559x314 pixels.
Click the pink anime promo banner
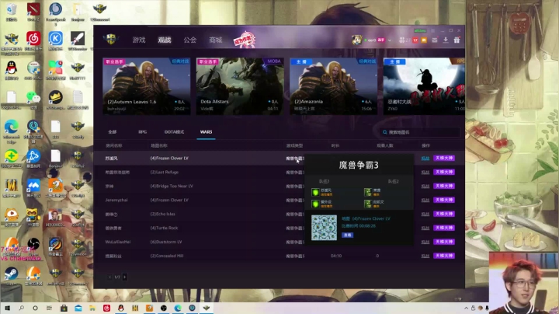pos(245,40)
